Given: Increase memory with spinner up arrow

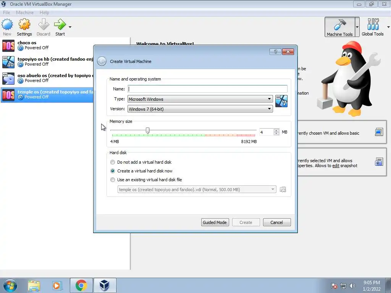Looking at the screenshot, I should point(276,130).
